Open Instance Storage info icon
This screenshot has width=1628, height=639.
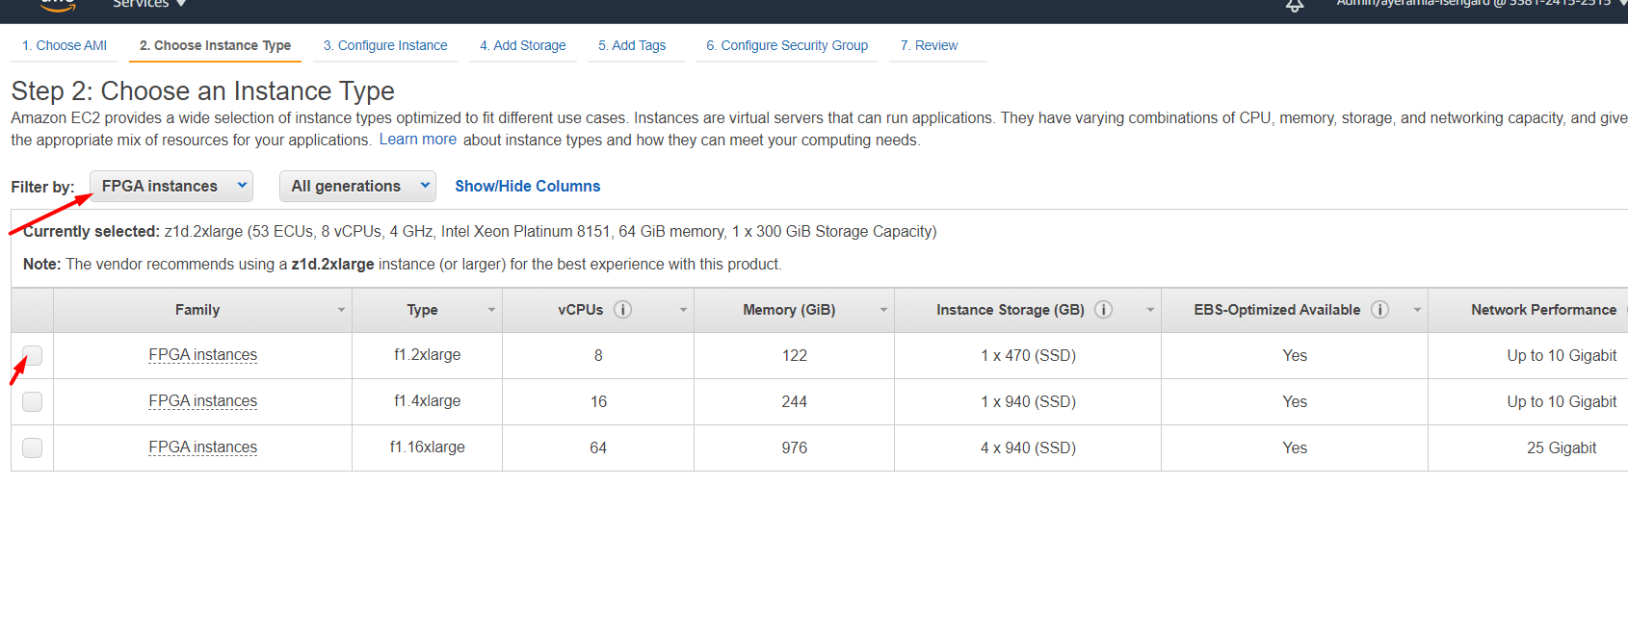(x=1104, y=310)
